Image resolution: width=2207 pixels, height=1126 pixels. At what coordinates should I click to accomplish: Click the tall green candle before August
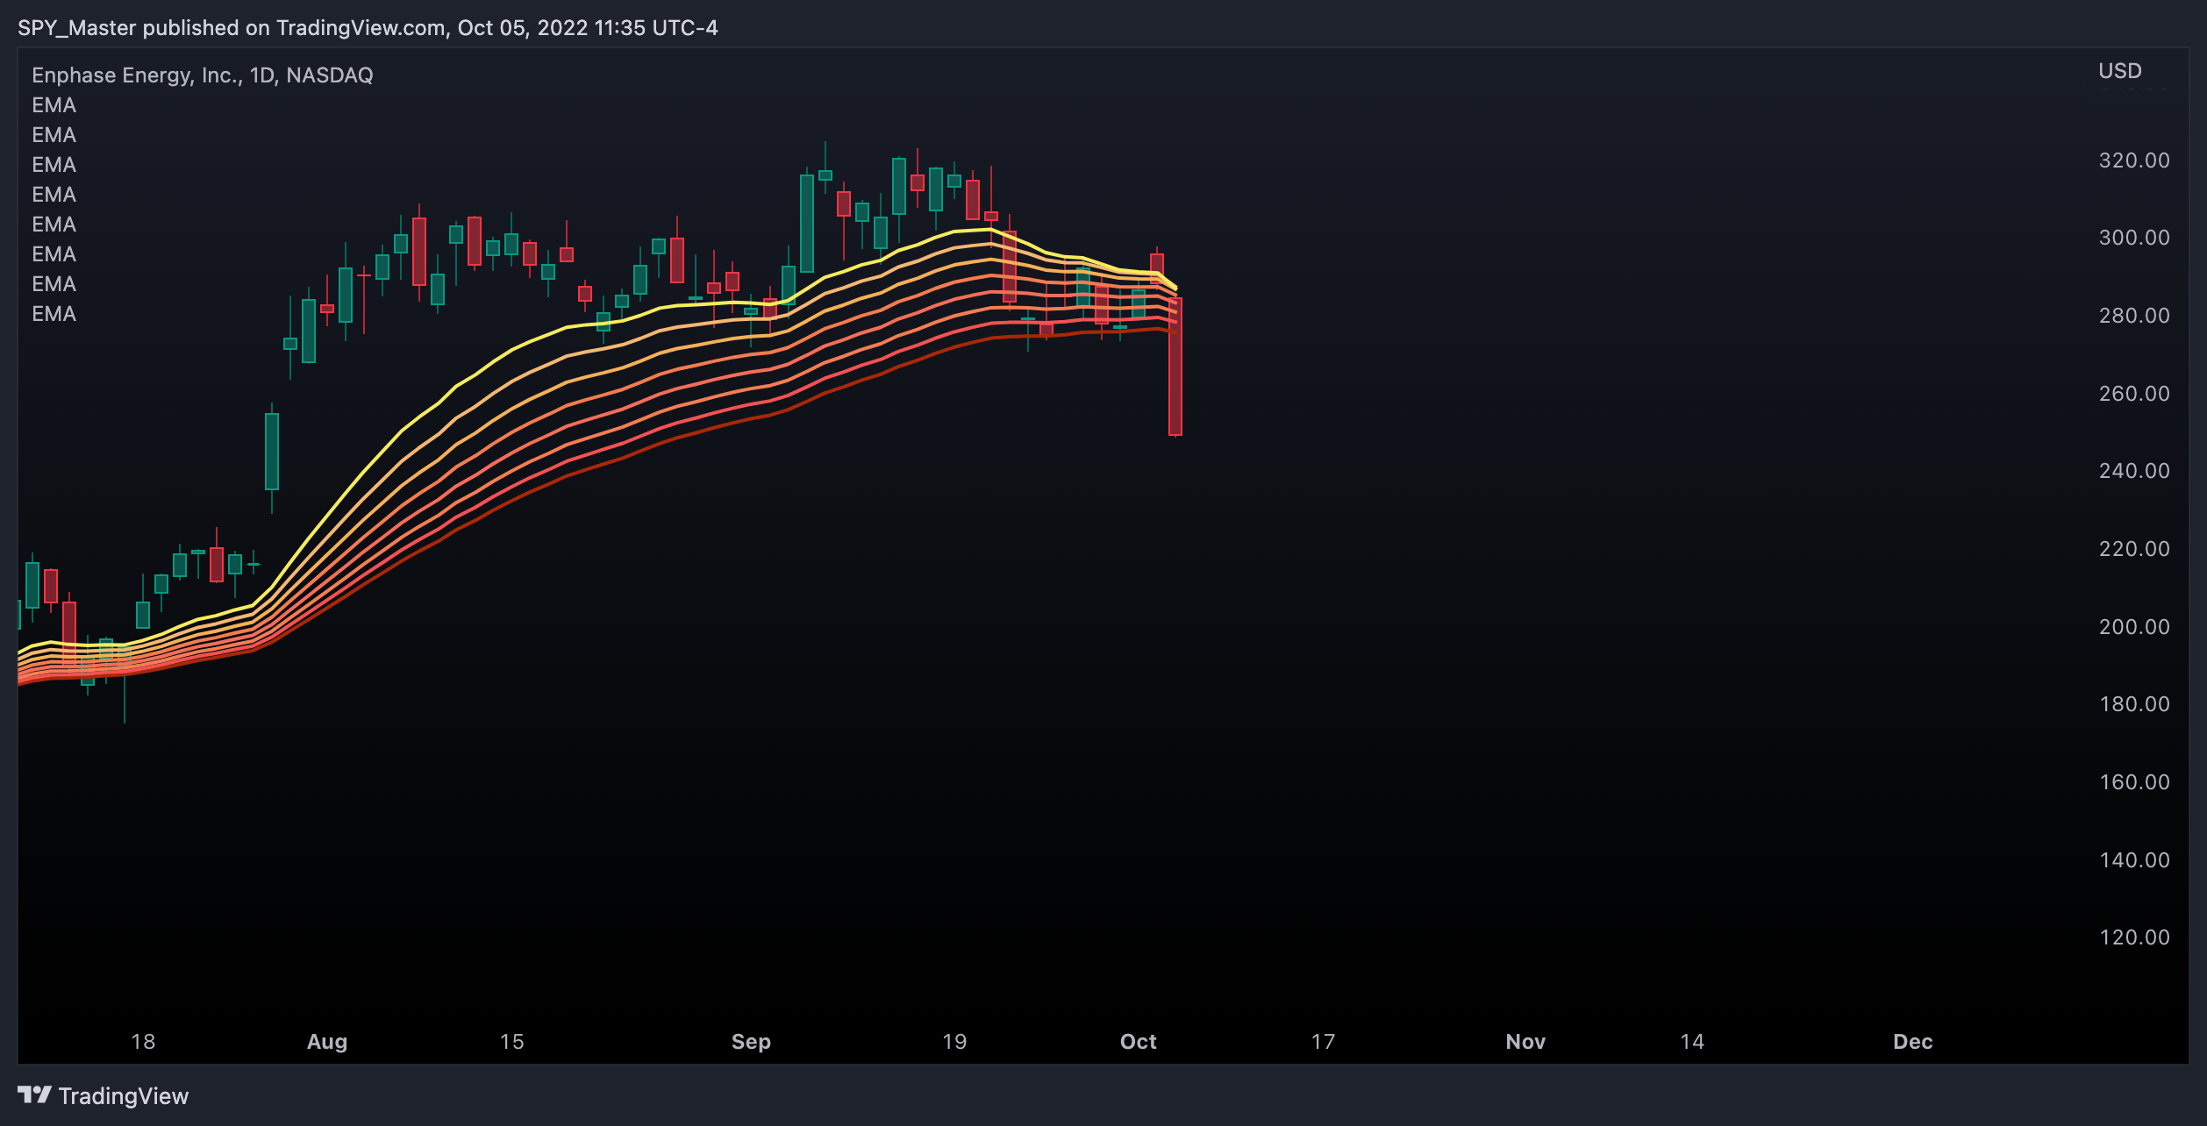pos(272,452)
